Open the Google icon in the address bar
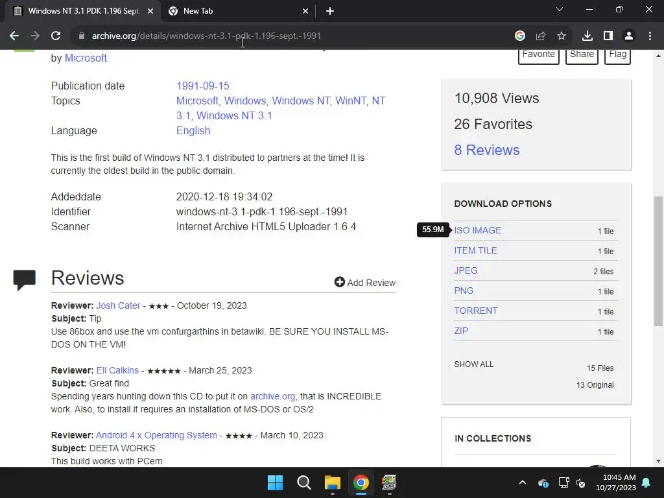The image size is (664, 498). [x=520, y=36]
